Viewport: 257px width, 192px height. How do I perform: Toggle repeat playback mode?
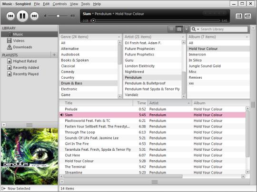click(247, 16)
